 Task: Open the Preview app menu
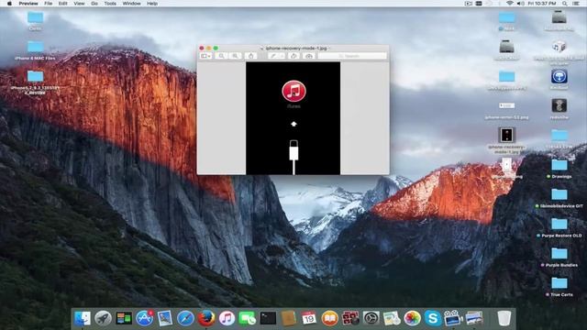coord(28,4)
